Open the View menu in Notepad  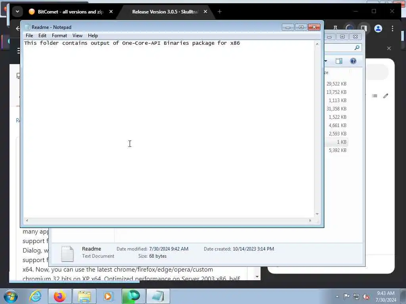(x=77, y=36)
